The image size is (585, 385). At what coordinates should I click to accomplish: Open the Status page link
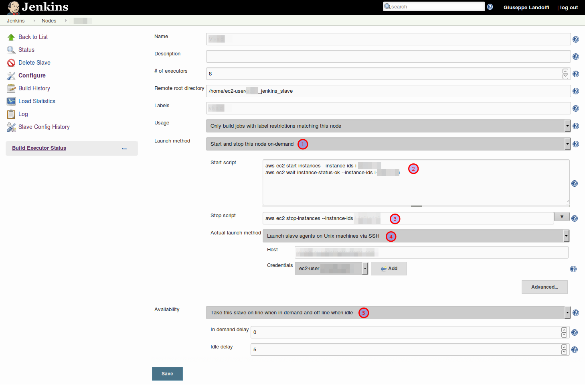coord(26,50)
